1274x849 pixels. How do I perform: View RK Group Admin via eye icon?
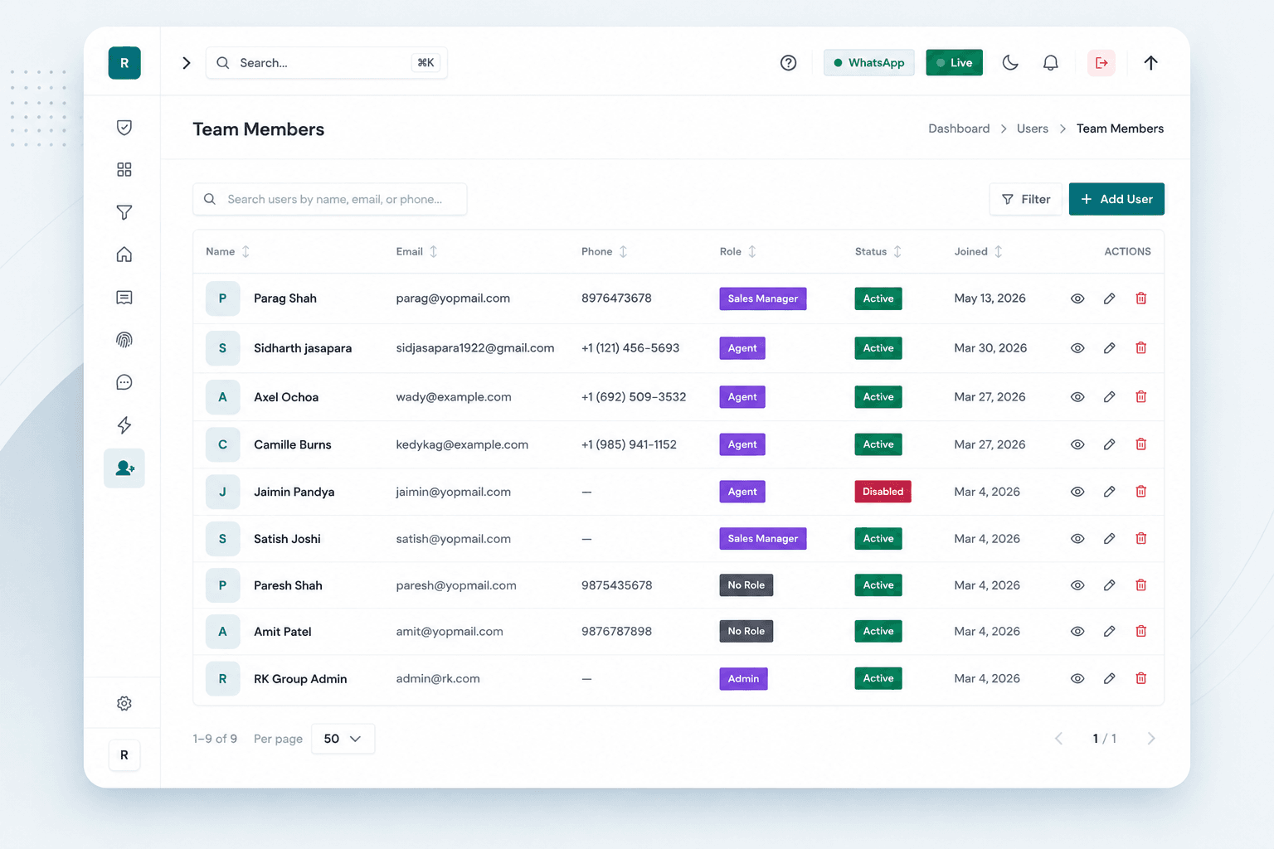click(x=1077, y=678)
